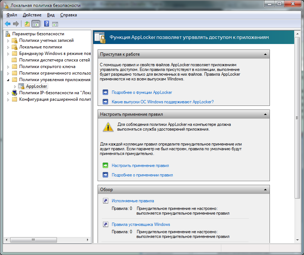Select 'Политики диспетчера списка сетей' item

(54, 60)
